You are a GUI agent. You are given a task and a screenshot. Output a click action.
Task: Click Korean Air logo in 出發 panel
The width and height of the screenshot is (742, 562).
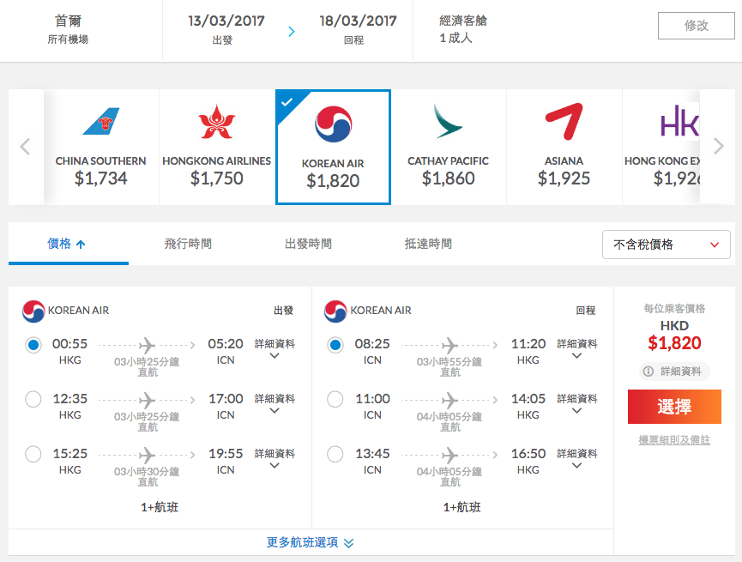[33, 311]
